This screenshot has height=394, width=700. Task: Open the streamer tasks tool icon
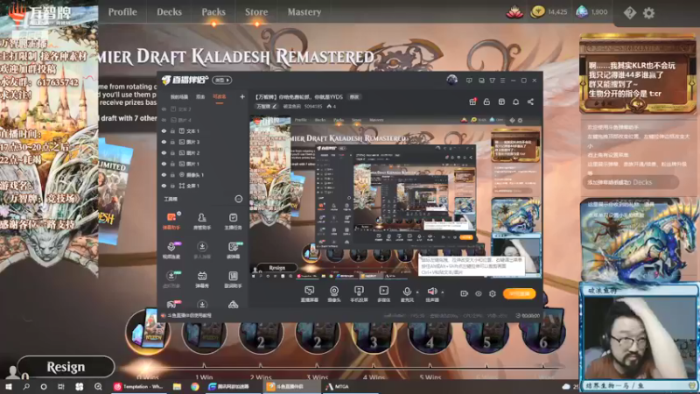point(233,221)
